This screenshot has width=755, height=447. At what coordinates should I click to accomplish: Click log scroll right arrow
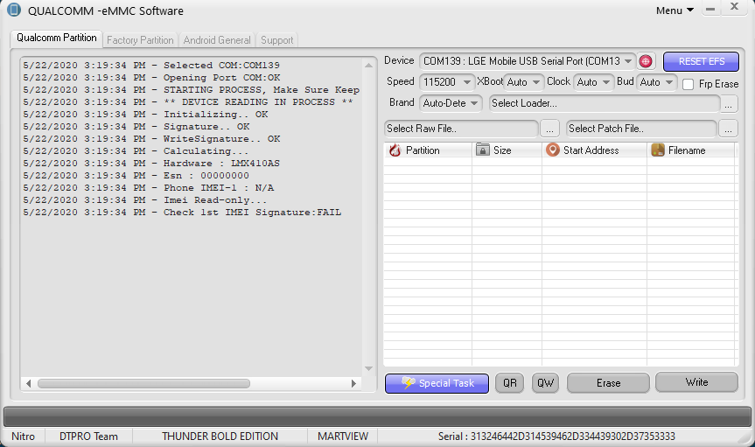click(x=354, y=383)
